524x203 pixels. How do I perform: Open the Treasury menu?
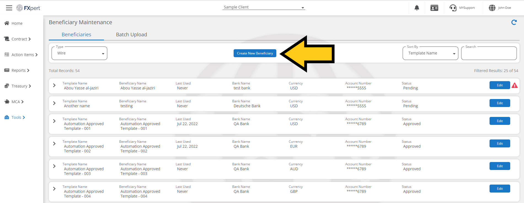coord(21,86)
